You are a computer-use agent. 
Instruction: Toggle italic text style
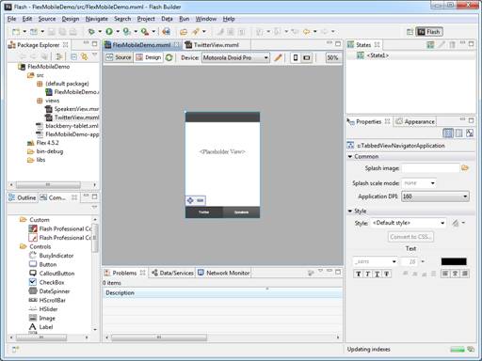click(367, 274)
